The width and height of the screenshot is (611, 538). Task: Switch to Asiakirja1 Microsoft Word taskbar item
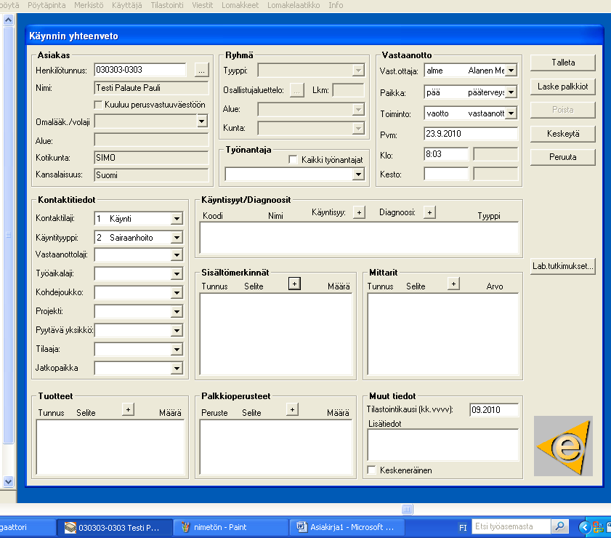click(x=347, y=527)
